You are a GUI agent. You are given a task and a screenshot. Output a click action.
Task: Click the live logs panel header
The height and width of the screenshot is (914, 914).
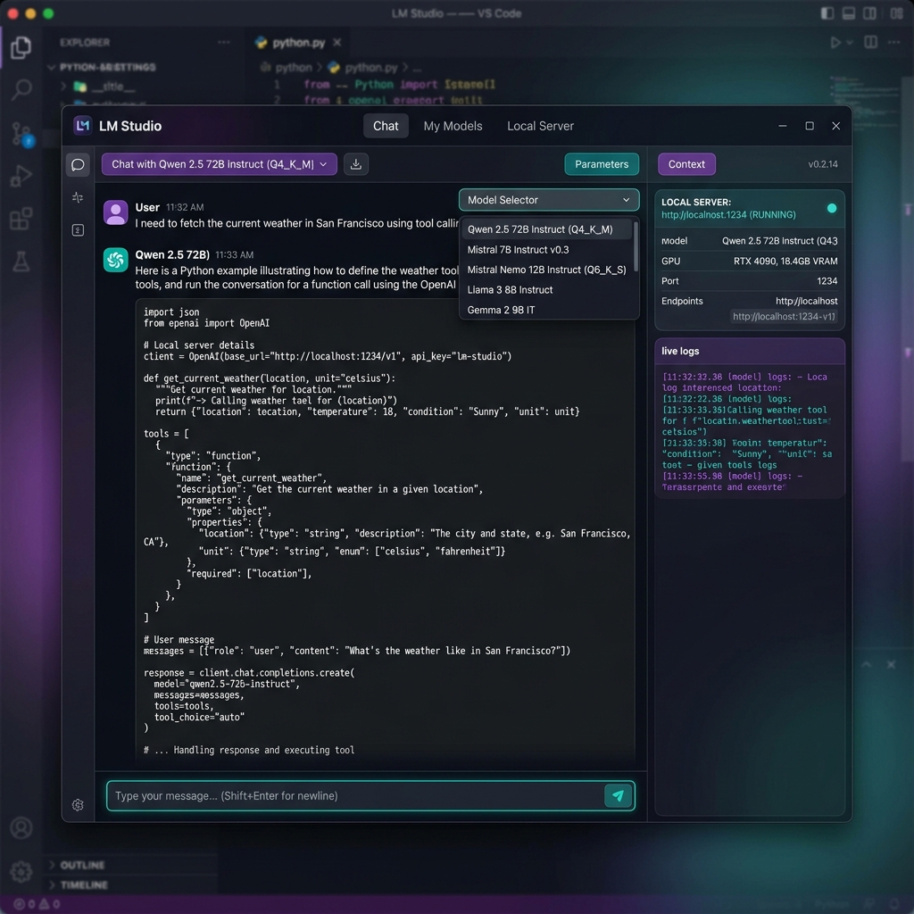[x=750, y=351]
